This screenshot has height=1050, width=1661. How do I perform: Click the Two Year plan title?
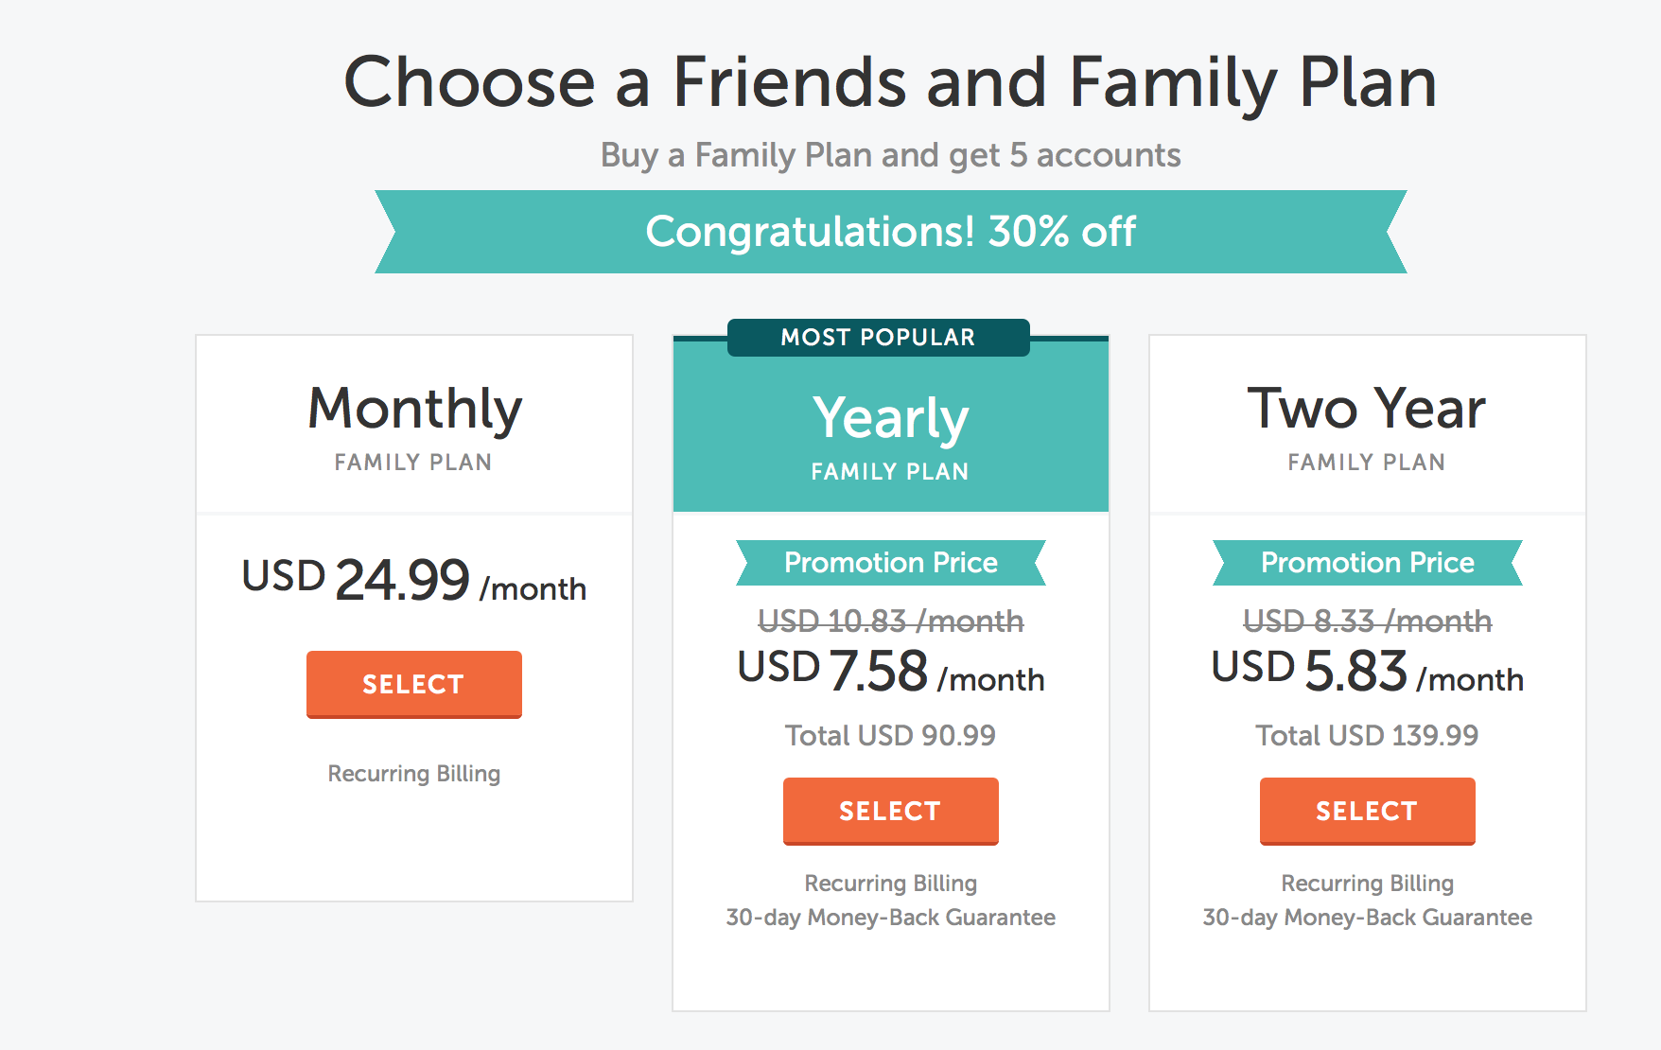tap(1366, 409)
